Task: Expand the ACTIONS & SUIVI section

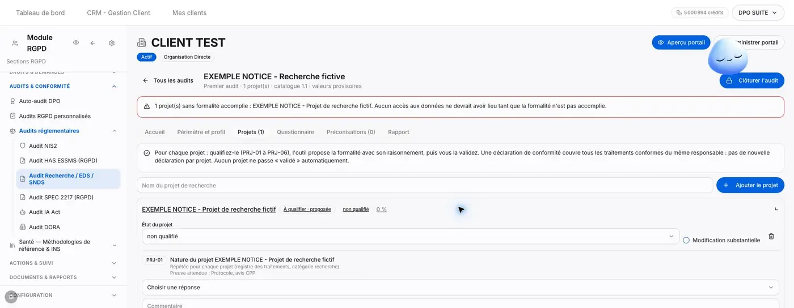Action: (114, 263)
